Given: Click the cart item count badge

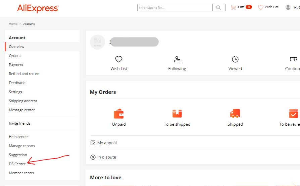Looking at the screenshot, I should pos(249,7).
